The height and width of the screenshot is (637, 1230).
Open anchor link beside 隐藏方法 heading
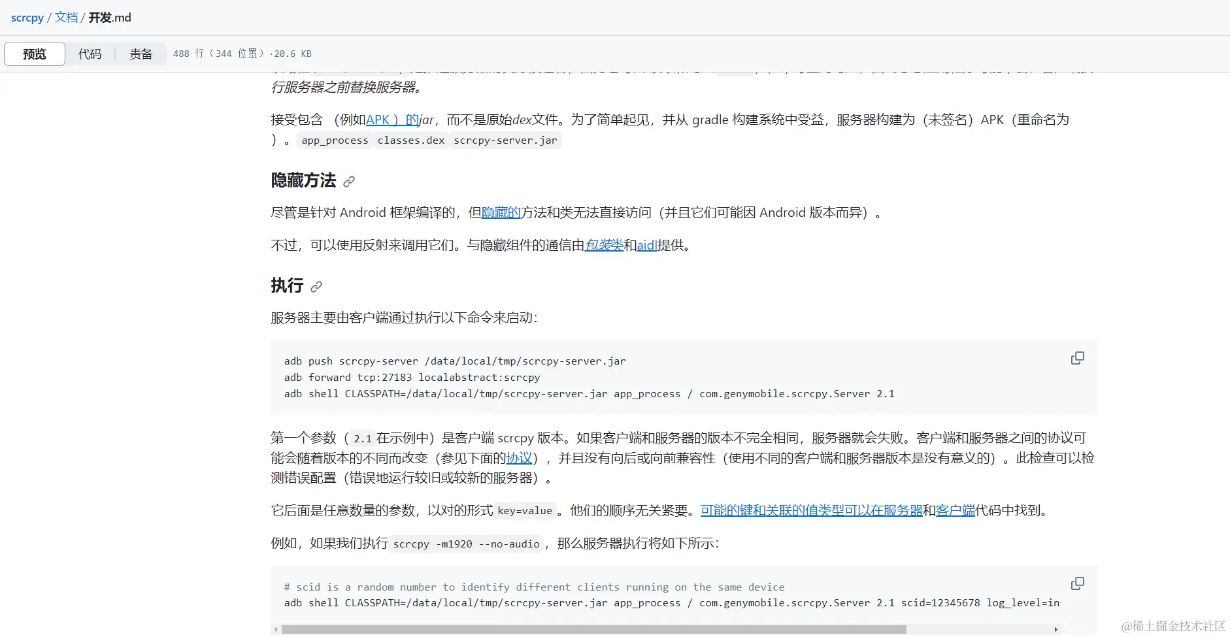(349, 182)
